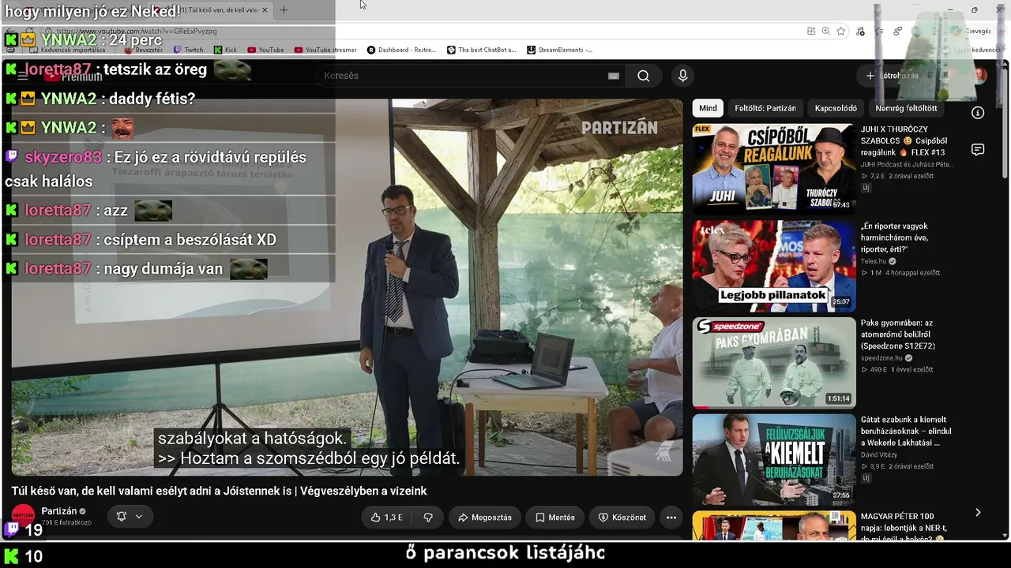Save the video with Mentés button
This screenshot has height=568, width=1011.
pos(554,518)
